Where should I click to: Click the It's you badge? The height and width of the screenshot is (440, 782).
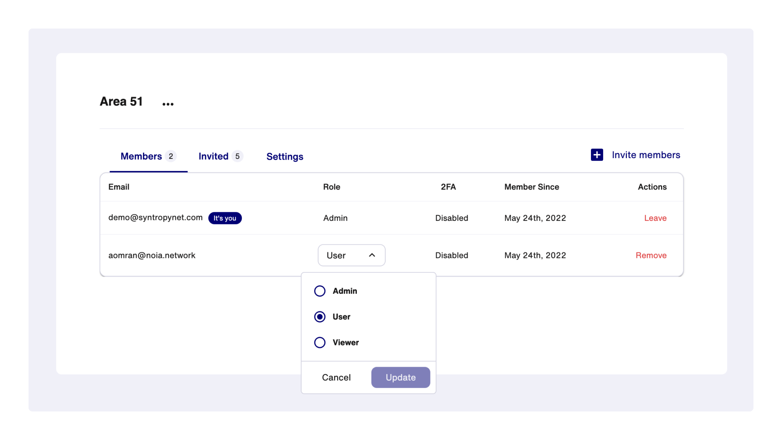[x=225, y=218]
